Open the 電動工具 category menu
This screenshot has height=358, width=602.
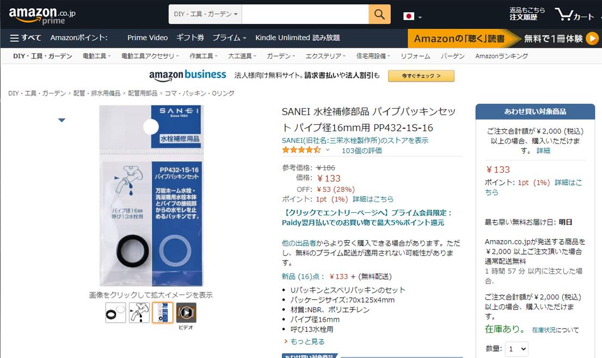[97, 56]
